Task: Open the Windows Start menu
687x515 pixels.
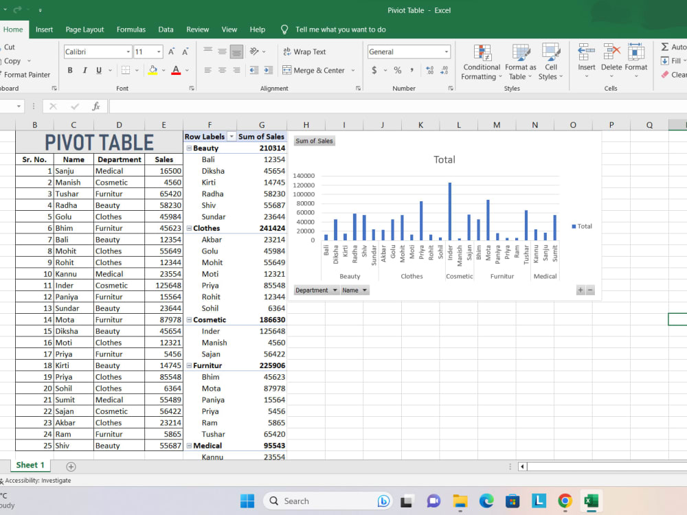Action: tap(247, 501)
